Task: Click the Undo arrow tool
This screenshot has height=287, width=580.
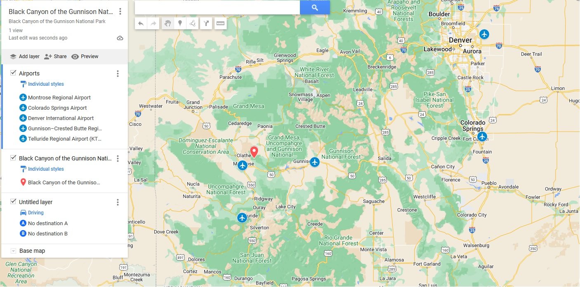Action: 141,24
